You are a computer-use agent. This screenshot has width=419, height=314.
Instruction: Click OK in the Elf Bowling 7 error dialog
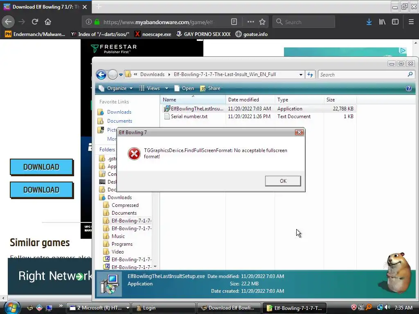(x=283, y=181)
